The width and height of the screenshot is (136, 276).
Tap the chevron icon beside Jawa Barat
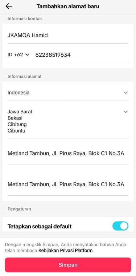point(125,111)
